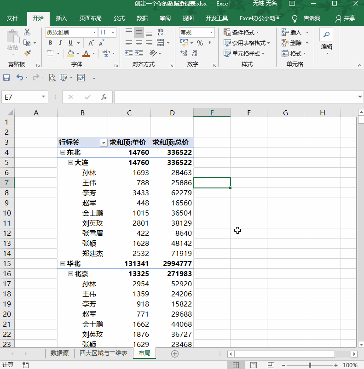The image size is (364, 369).
Task: Open 四大区域与二维表 sheet tab
Action: pos(104,353)
